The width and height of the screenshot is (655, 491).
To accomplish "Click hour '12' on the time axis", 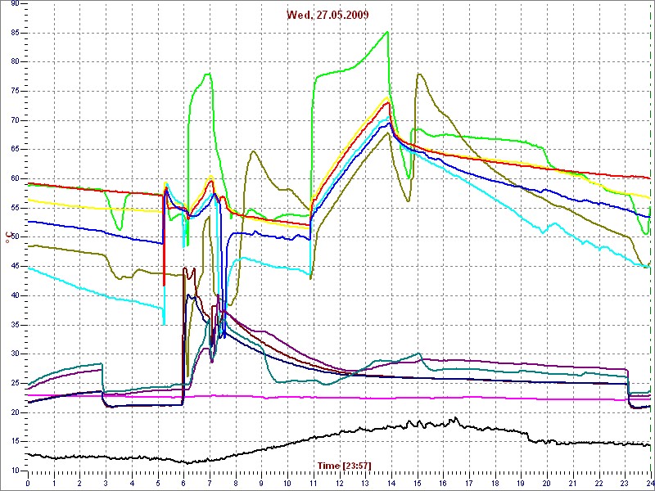I will pos(339,483).
